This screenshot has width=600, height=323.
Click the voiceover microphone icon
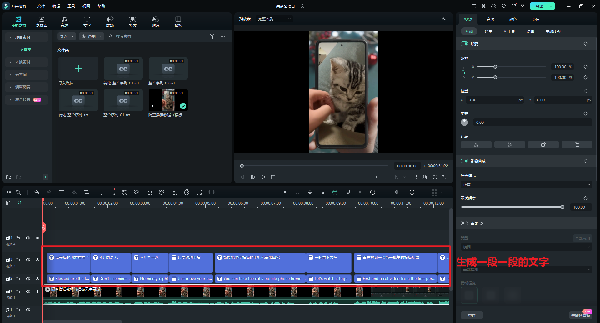tap(310, 192)
